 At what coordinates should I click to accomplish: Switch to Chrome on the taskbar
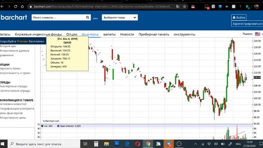(x=148, y=144)
